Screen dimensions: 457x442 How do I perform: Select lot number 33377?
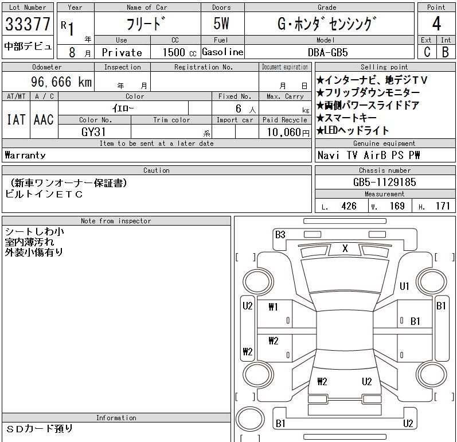tap(28, 24)
